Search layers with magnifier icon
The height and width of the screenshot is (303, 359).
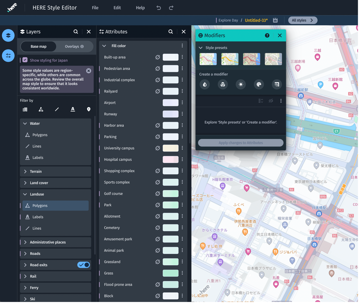point(76,31)
